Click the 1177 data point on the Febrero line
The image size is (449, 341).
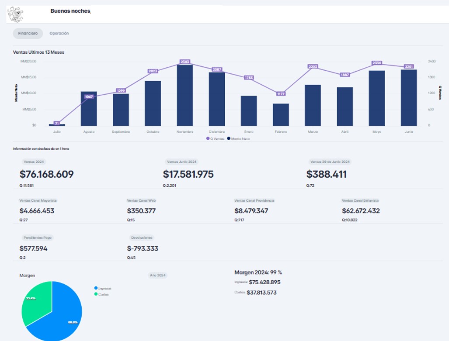click(x=281, y=94)
